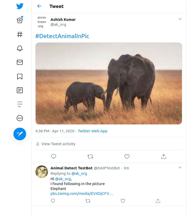Expand options chevron on Ashish Kumar's tweet
Image resolution: width=194 pixels, height=218 pixels.
point(180,19)
